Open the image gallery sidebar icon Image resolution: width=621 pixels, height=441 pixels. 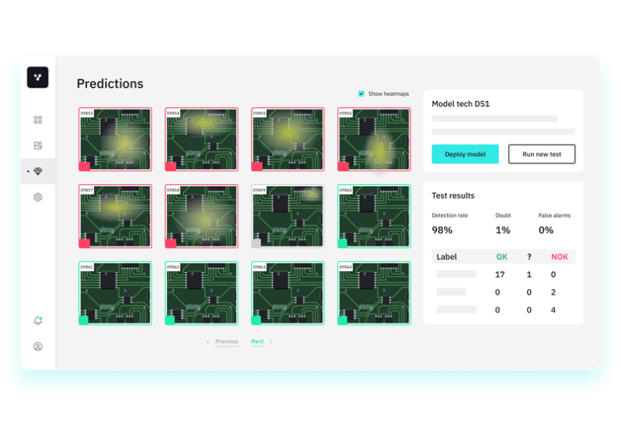pos(38,145)
